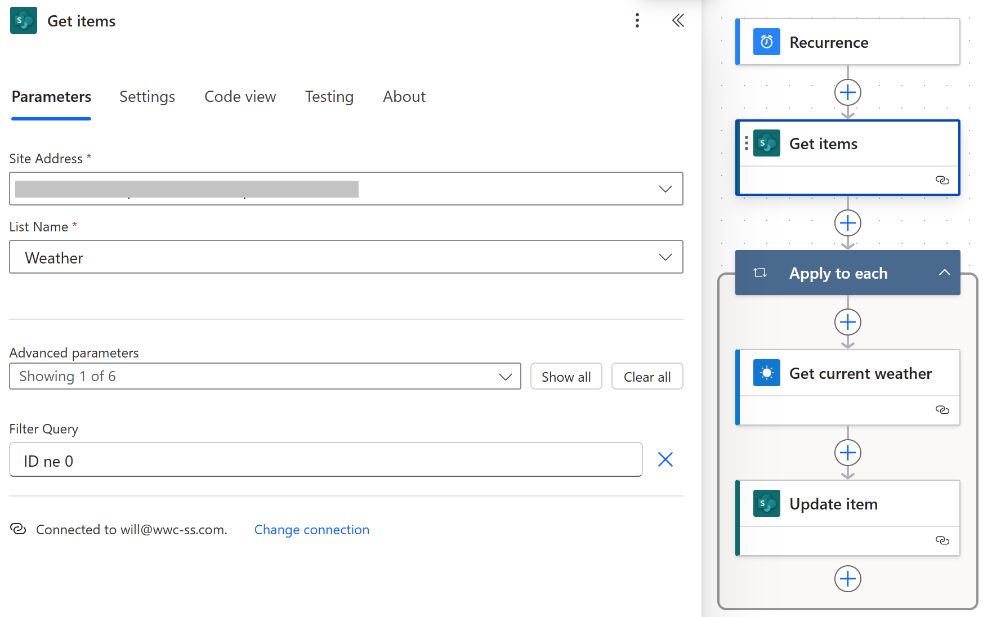Add a step between Get current weather and Update item
983x617 pixels.
pos(848,453)
